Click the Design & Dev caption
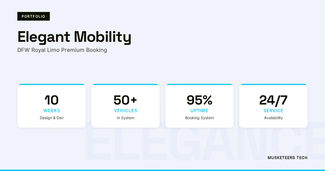325x171 pixels. pyautogui.click(x=52, y=118)
